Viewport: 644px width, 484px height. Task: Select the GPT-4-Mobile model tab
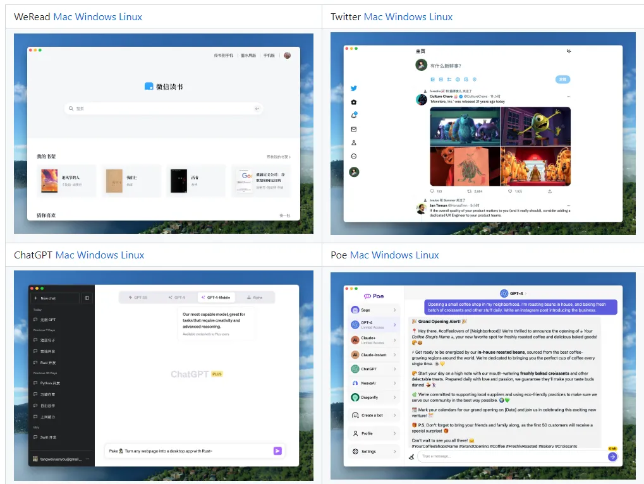[x=216, y=297]
